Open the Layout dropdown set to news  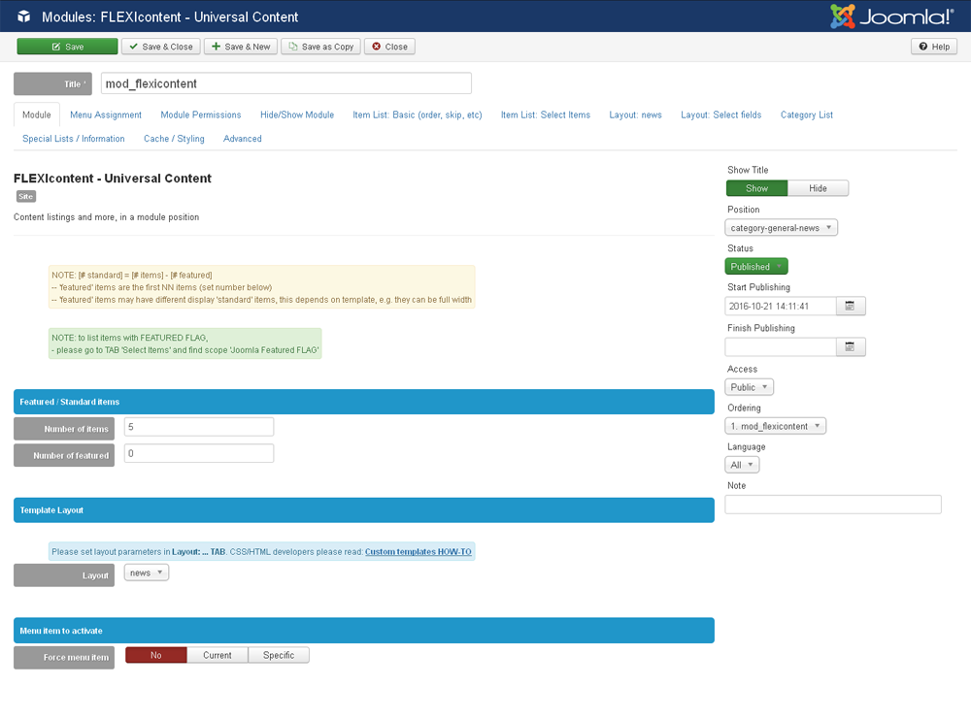click(x=147, y=573)
